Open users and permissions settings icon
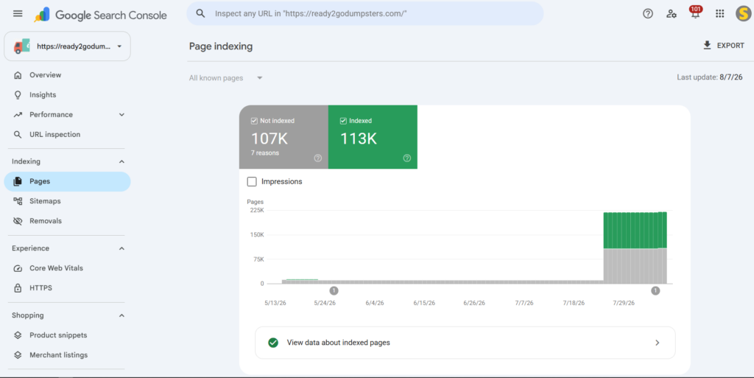 [x=672, y=13]
